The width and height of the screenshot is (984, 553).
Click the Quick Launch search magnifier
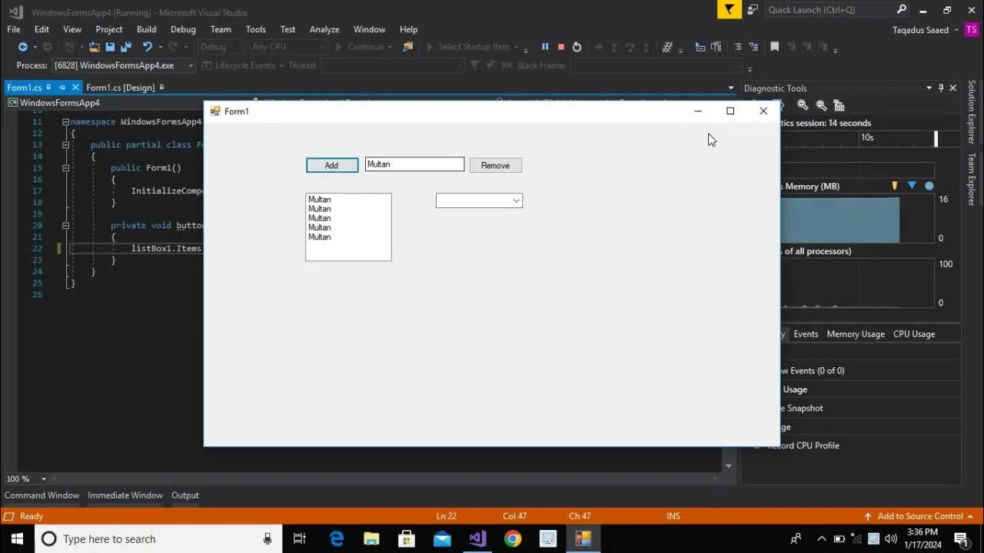[902, 9]
